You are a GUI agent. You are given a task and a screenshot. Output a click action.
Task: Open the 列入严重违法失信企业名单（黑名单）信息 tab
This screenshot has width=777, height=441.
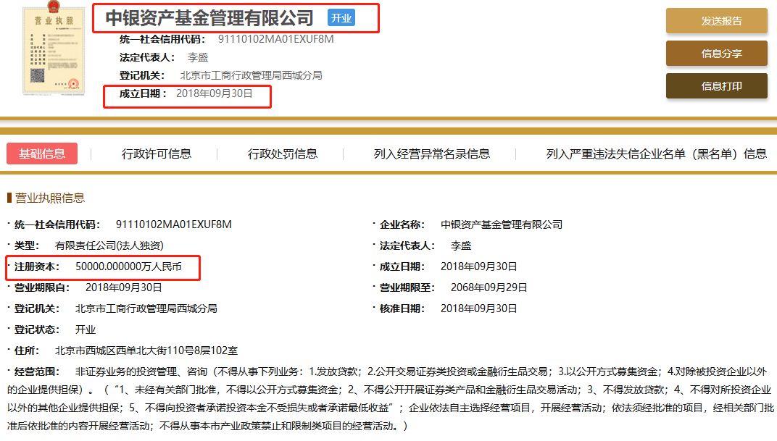point(656,154)
